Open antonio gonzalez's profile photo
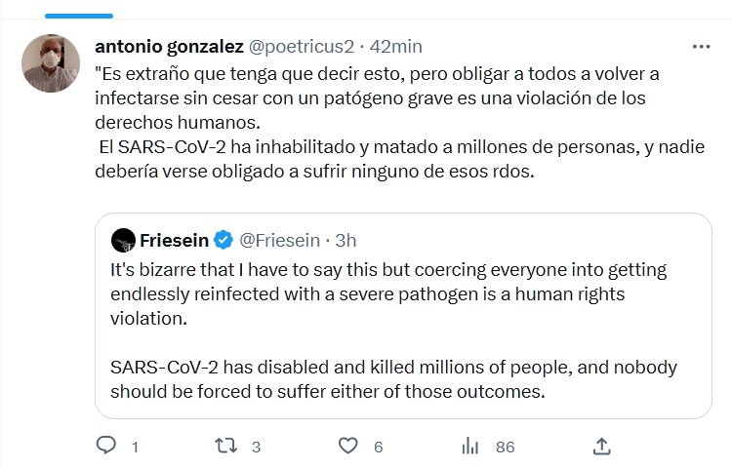 (51, 64)
